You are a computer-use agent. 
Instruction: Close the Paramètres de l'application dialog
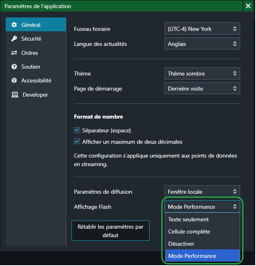pos(248,6)
